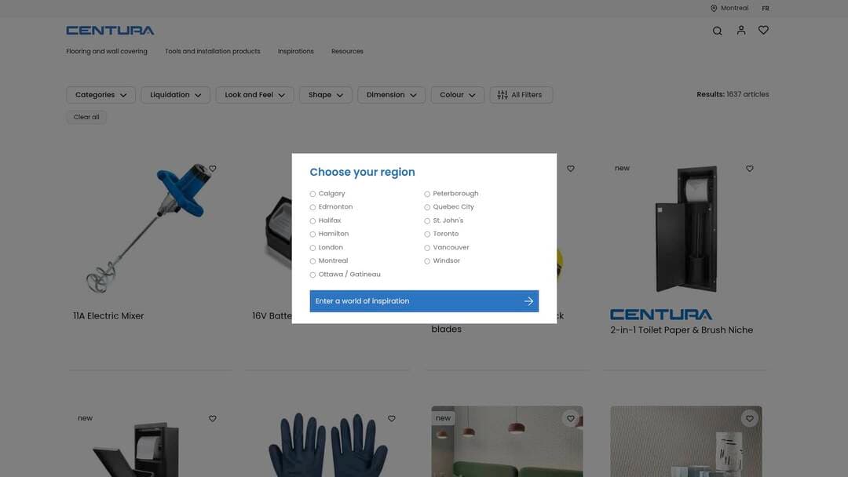The image size is (848, 477).
Task: Expand the Categories filter dropdown
Action: (101, 95)
